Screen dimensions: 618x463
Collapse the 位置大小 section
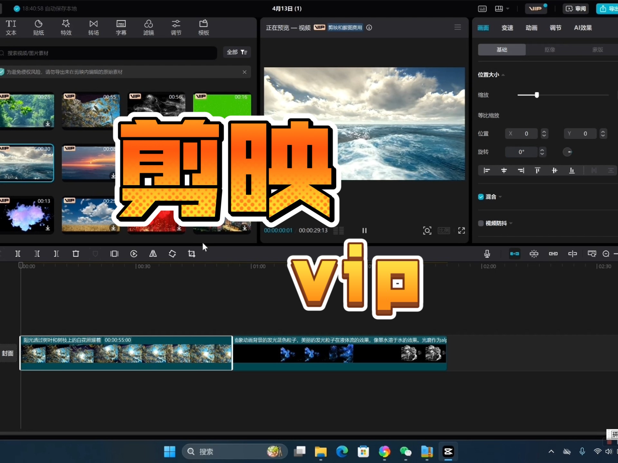pyautogui.click(x=503, y=75)
